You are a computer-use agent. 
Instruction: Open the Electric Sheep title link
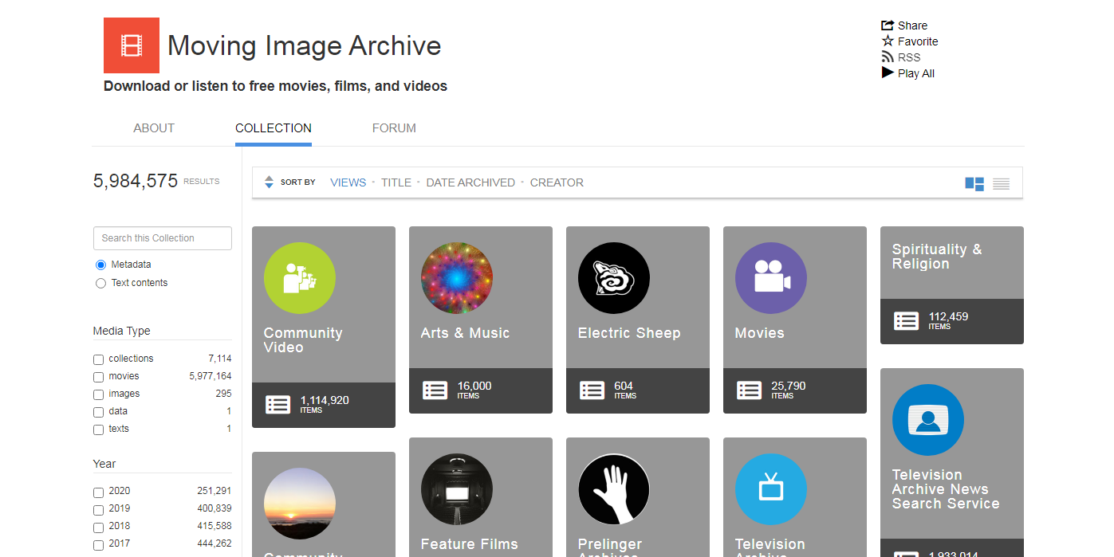pyautogui.click(x=629, y=333)
